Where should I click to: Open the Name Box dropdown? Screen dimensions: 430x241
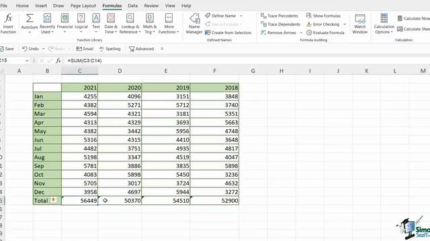click(27, 60)
